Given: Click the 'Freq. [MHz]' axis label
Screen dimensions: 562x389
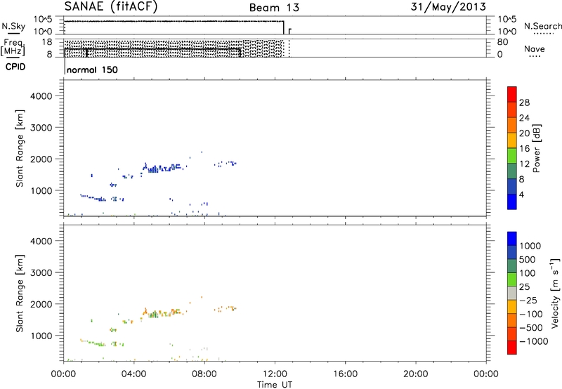Looking at the screenshot, I should 13,47.
